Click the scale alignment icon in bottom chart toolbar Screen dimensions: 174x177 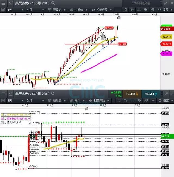click(x=119, y=101)
